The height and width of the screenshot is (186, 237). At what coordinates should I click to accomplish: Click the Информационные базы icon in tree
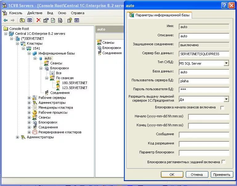[35, 53]
